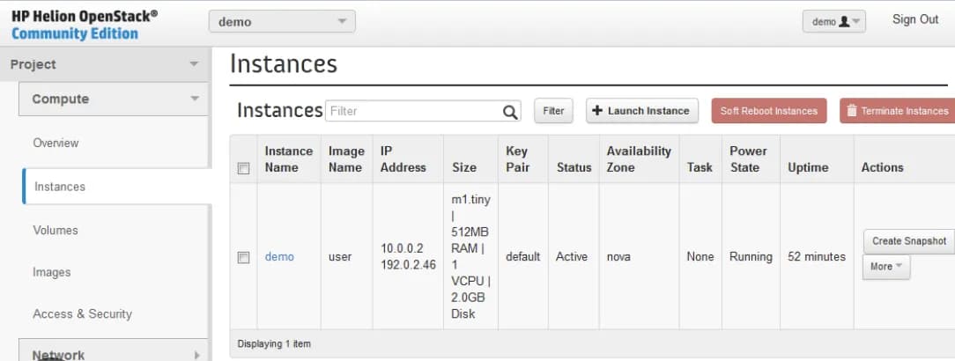Click the trash icon on Terminate Instances
This screenshot has height=361, width=955.
click(851, 111)
